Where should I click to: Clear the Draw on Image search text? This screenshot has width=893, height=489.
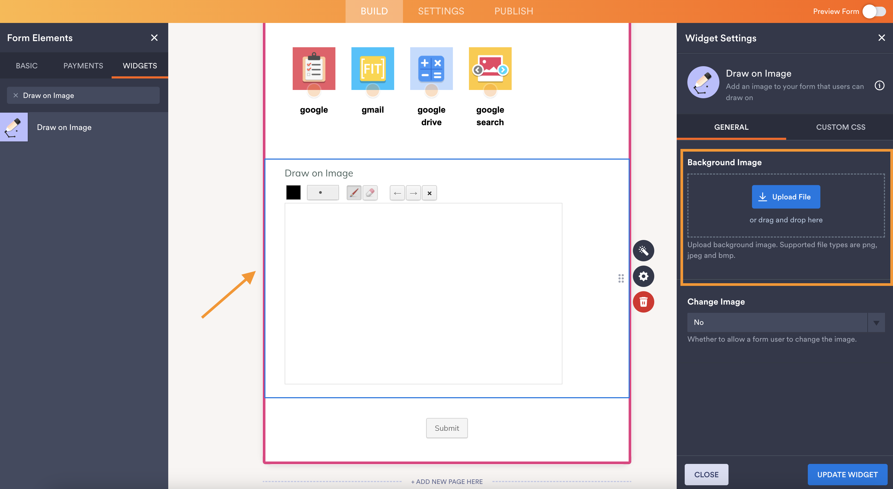click(15, 95)
